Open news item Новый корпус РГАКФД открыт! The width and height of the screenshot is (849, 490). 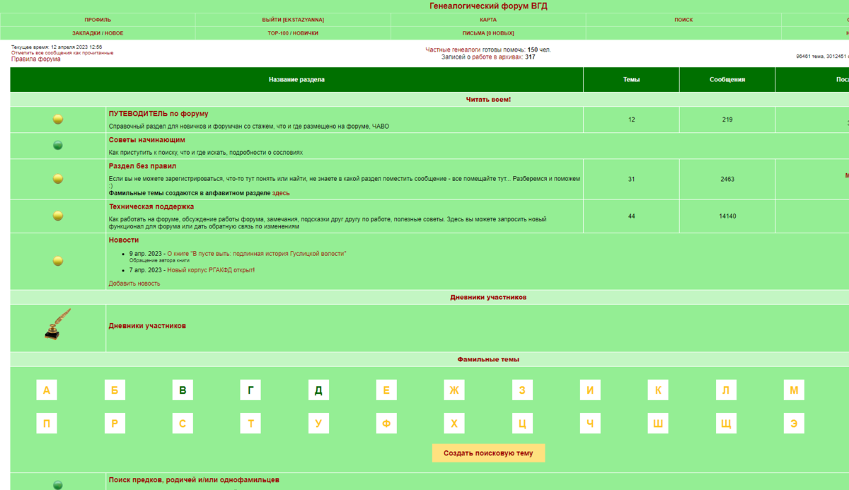click(x=211, y=270)
